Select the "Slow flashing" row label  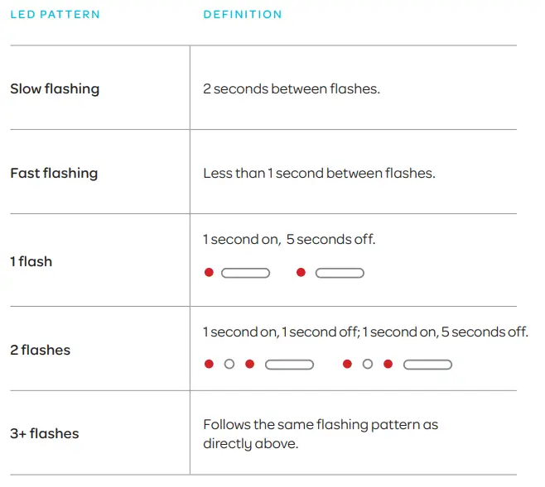55,88
